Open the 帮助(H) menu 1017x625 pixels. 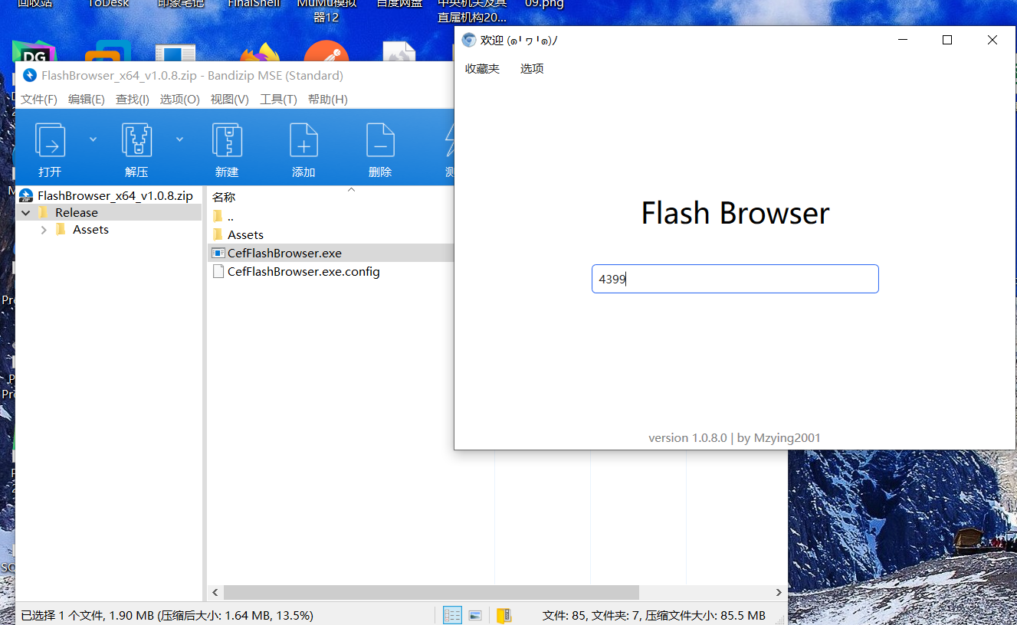[x=328, y=99]
